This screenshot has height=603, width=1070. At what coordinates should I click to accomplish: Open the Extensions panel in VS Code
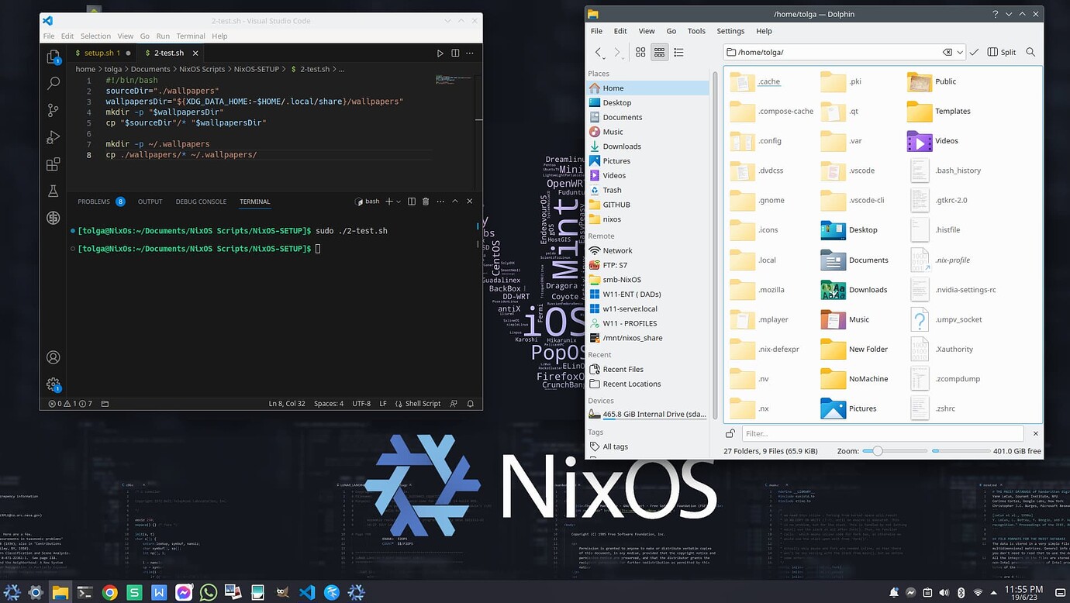(53, 164)
